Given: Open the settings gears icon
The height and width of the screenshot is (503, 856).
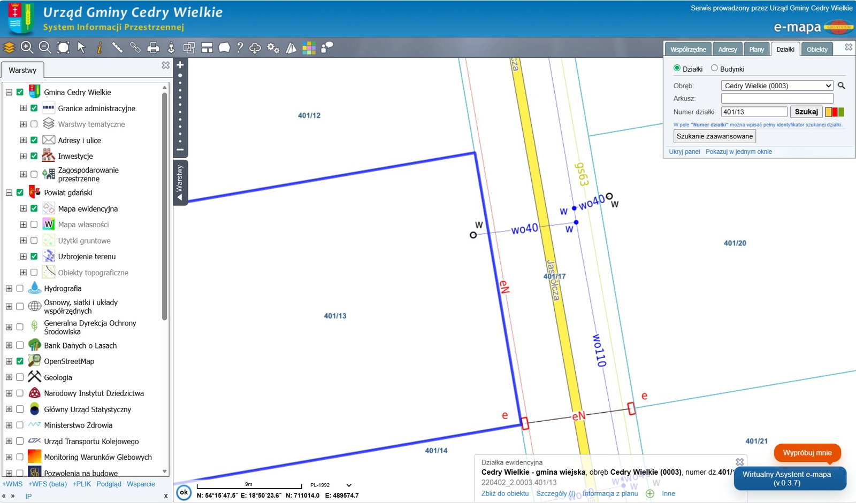Looking at the screenshot, I should pyautogui.click(x=273, y=48).
